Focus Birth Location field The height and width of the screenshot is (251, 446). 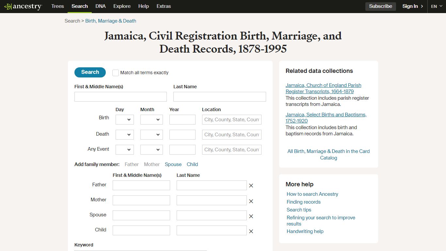pos(232,120)
